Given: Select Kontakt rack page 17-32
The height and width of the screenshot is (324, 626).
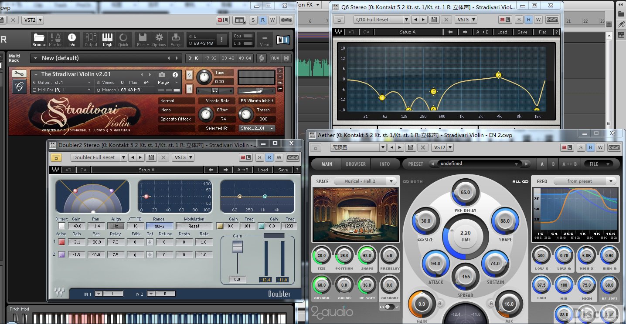Looking at the screenshot, I should click(x=211, y=58).
